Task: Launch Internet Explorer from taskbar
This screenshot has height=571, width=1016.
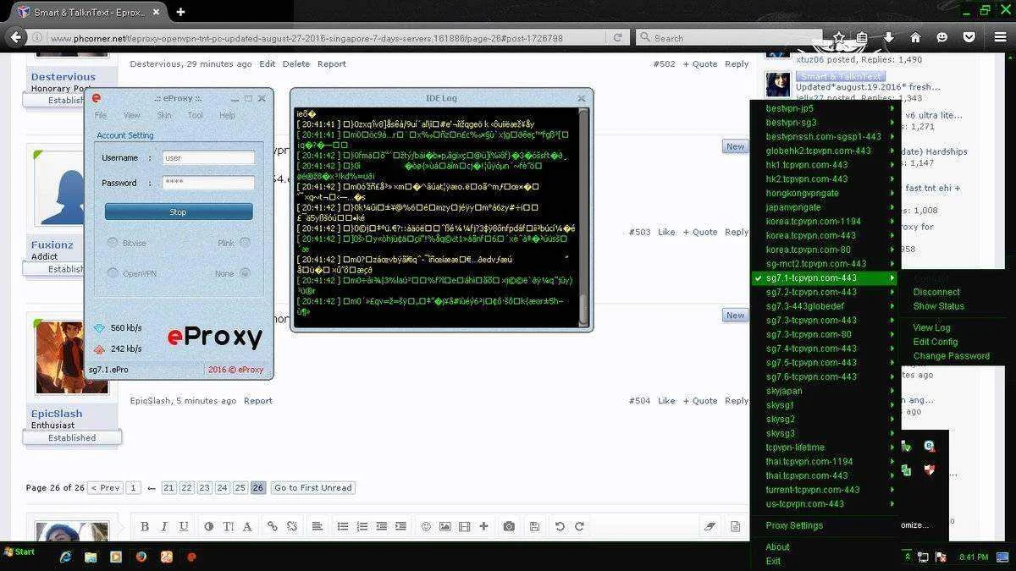Action: point(65,557)
